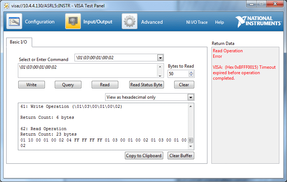
Task: Click the Clear Buffer button
Action: tap(181, 156)
